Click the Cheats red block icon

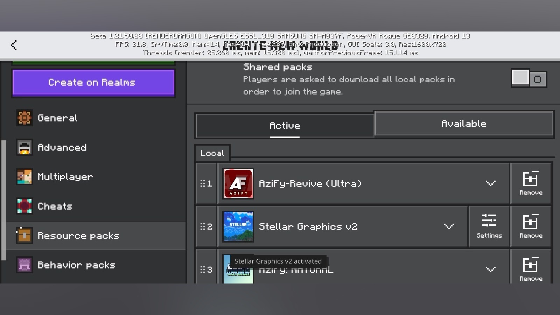[24, 206]
